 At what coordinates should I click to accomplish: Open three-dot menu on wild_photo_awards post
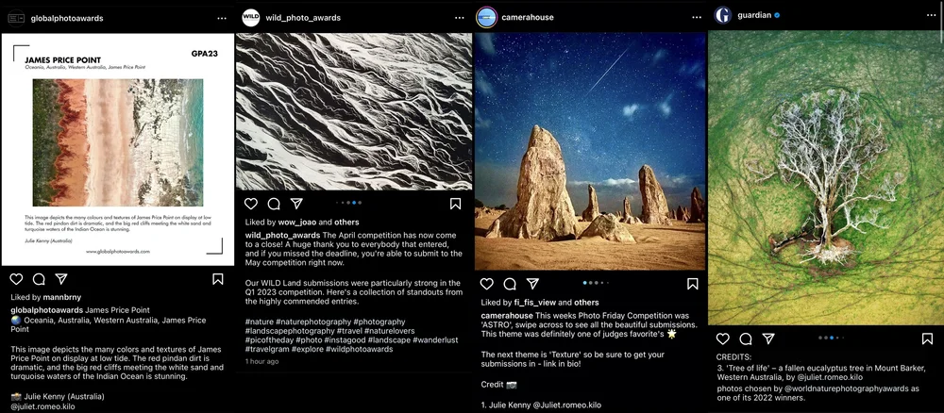460,18
